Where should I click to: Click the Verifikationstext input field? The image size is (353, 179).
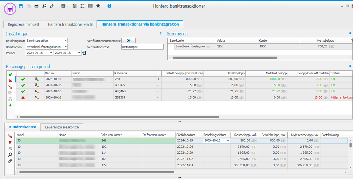142,47
